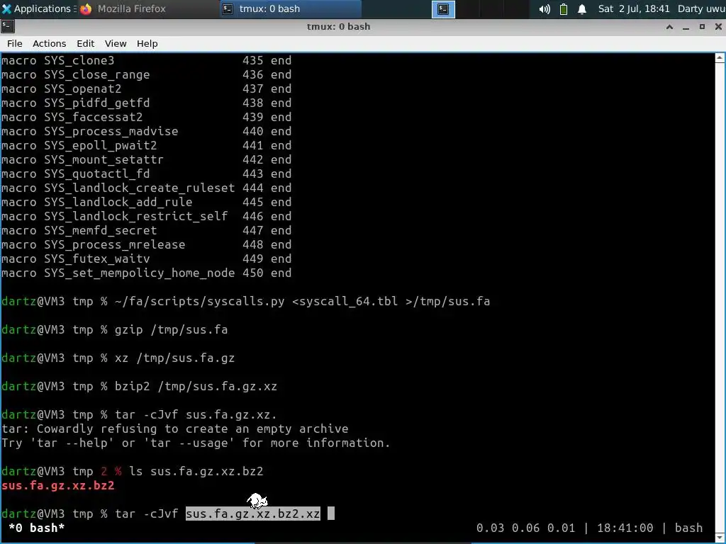Click the Firefox icon in the taskbar
The width and height of the screenshot is (726, 544).
tap(86, 9)
